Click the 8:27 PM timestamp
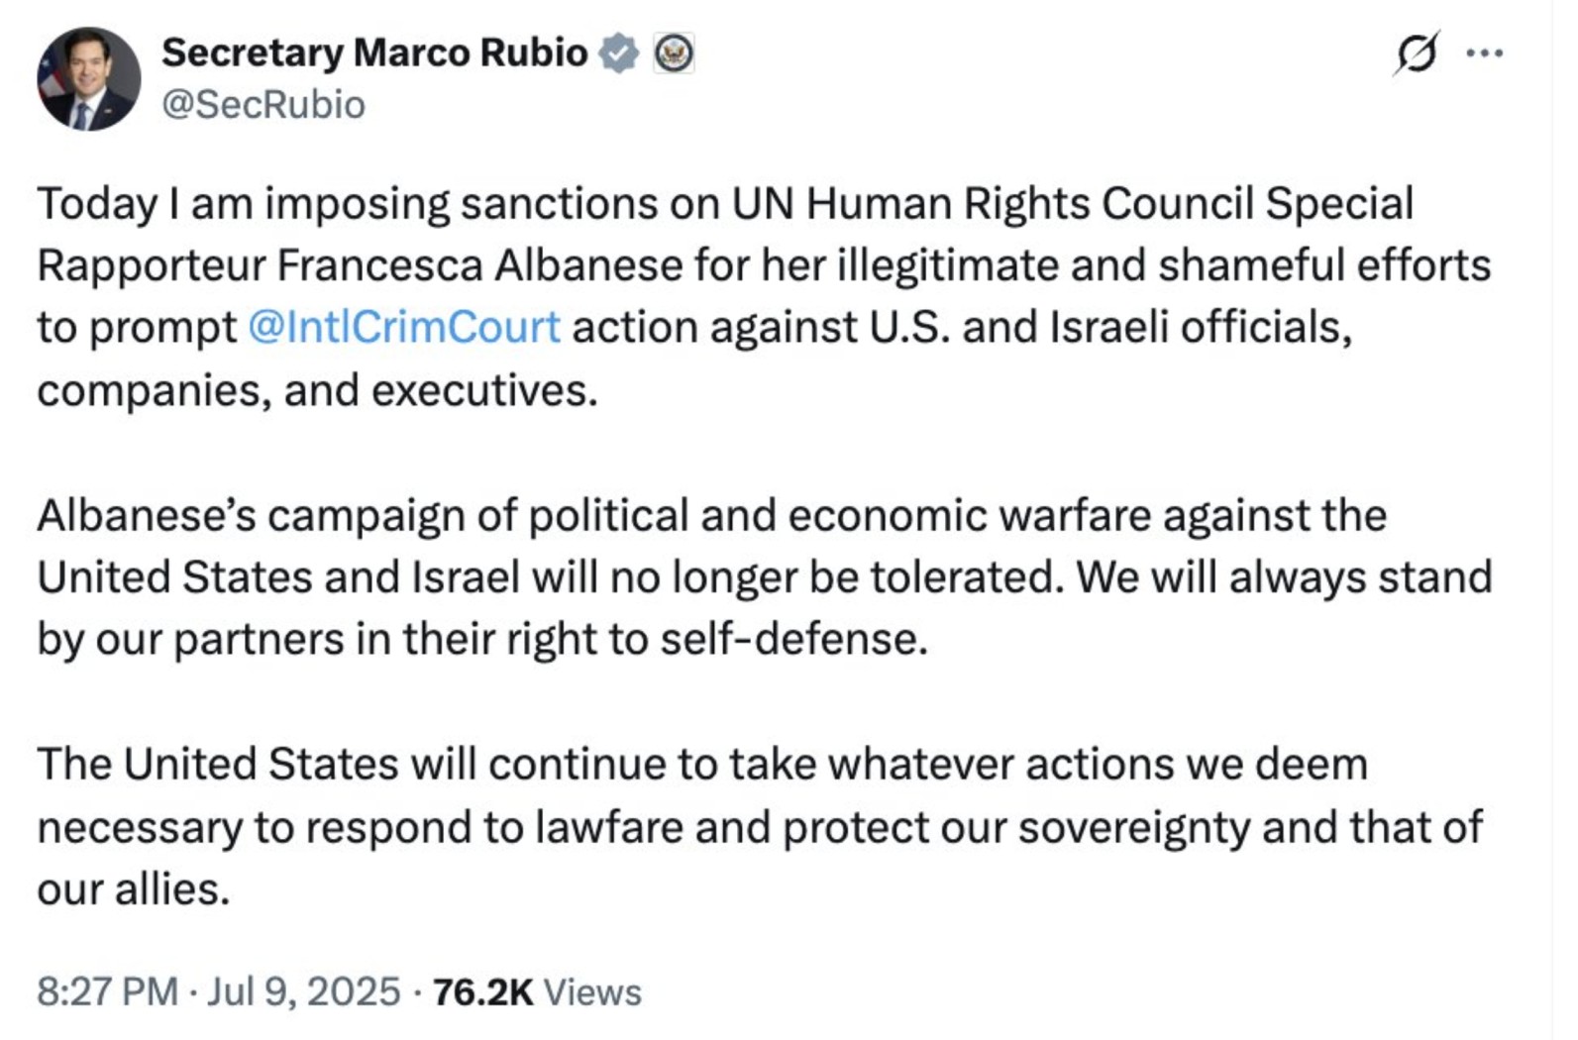Image resolution: width=1578 pixels, height=1040 pixels. 108,991
